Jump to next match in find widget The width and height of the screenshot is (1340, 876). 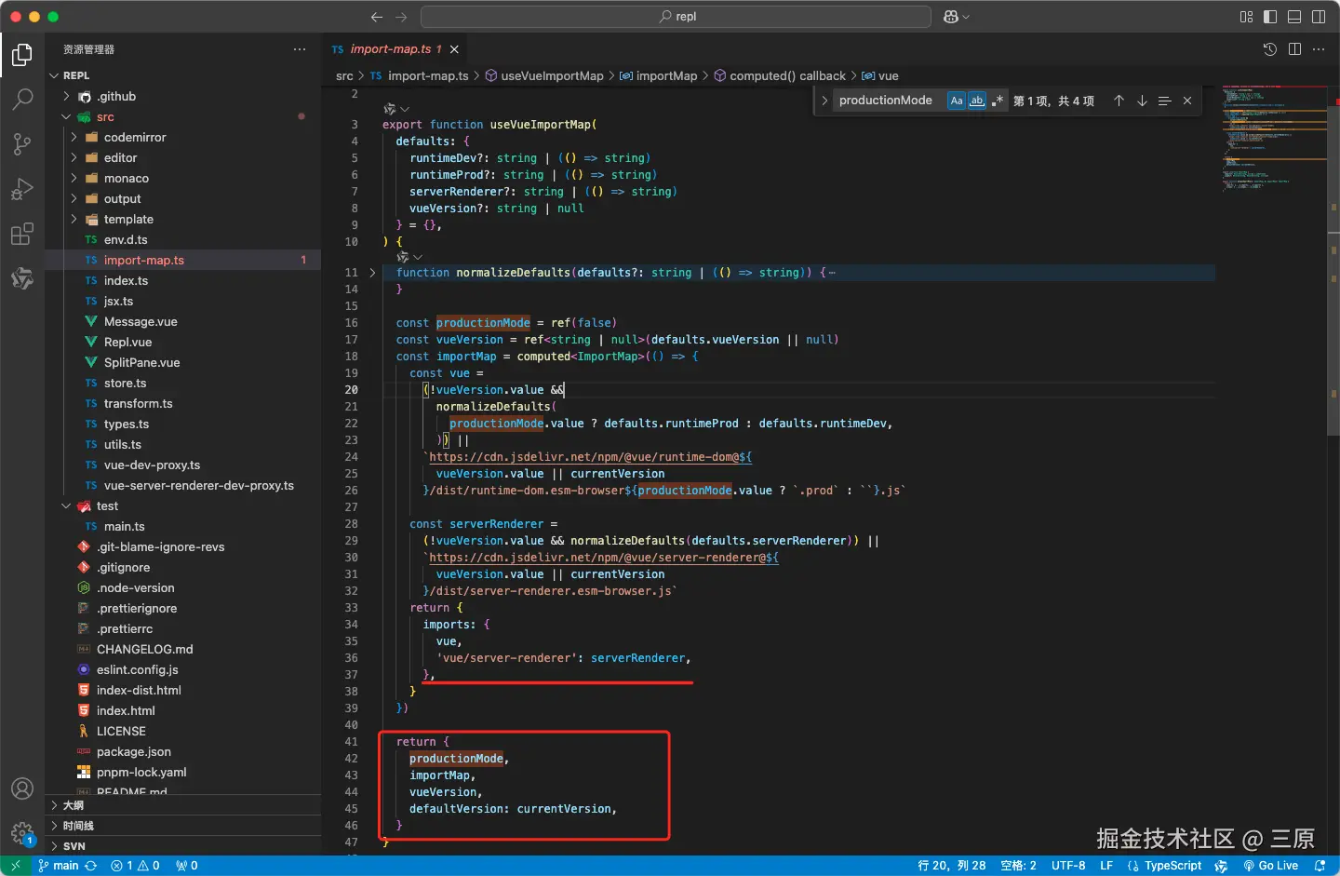pos(1142,101)
